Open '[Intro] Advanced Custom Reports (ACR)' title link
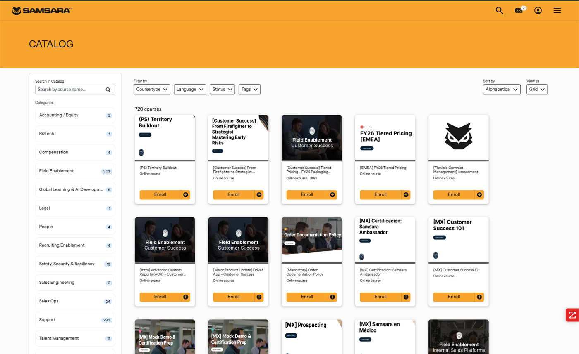The height and width of the screenshot is (354, 579). coord(163,272)
